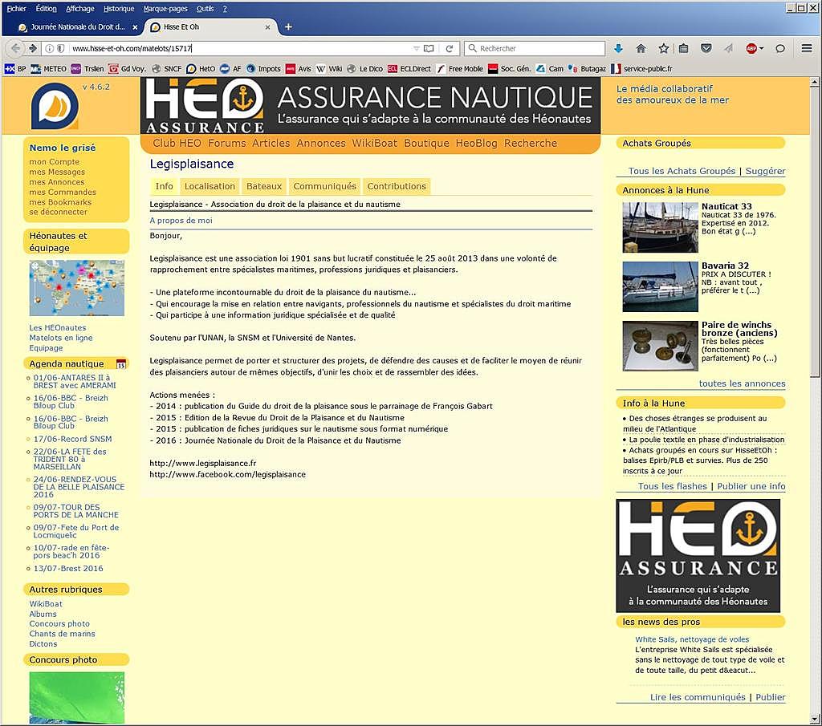The image size is (822, 726).
Task: Go to the browser home page
Action: tap(641, 48)
